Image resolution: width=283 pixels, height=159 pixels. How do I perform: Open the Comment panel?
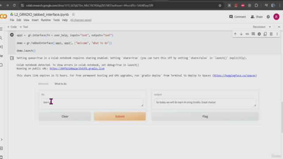pyautogui.click(x=237, y=17)
